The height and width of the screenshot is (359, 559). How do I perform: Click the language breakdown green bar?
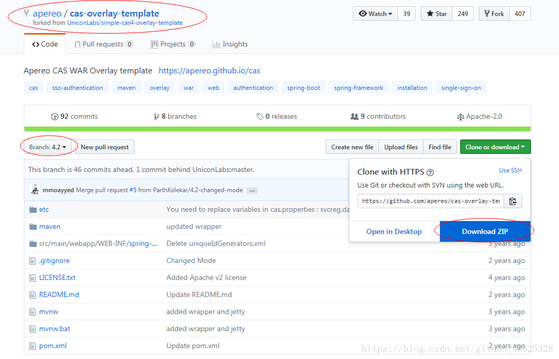click(277, 129)
